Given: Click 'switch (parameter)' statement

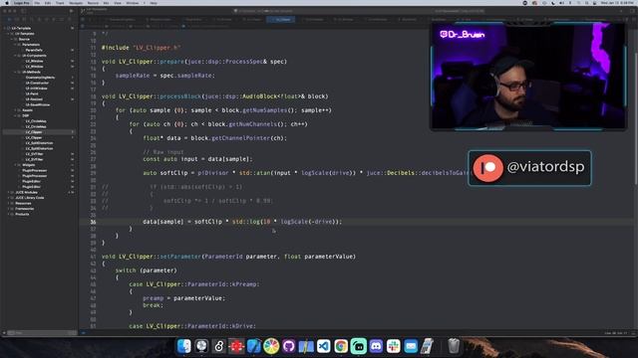Looking at the screenshot, I should click(147, 270).
